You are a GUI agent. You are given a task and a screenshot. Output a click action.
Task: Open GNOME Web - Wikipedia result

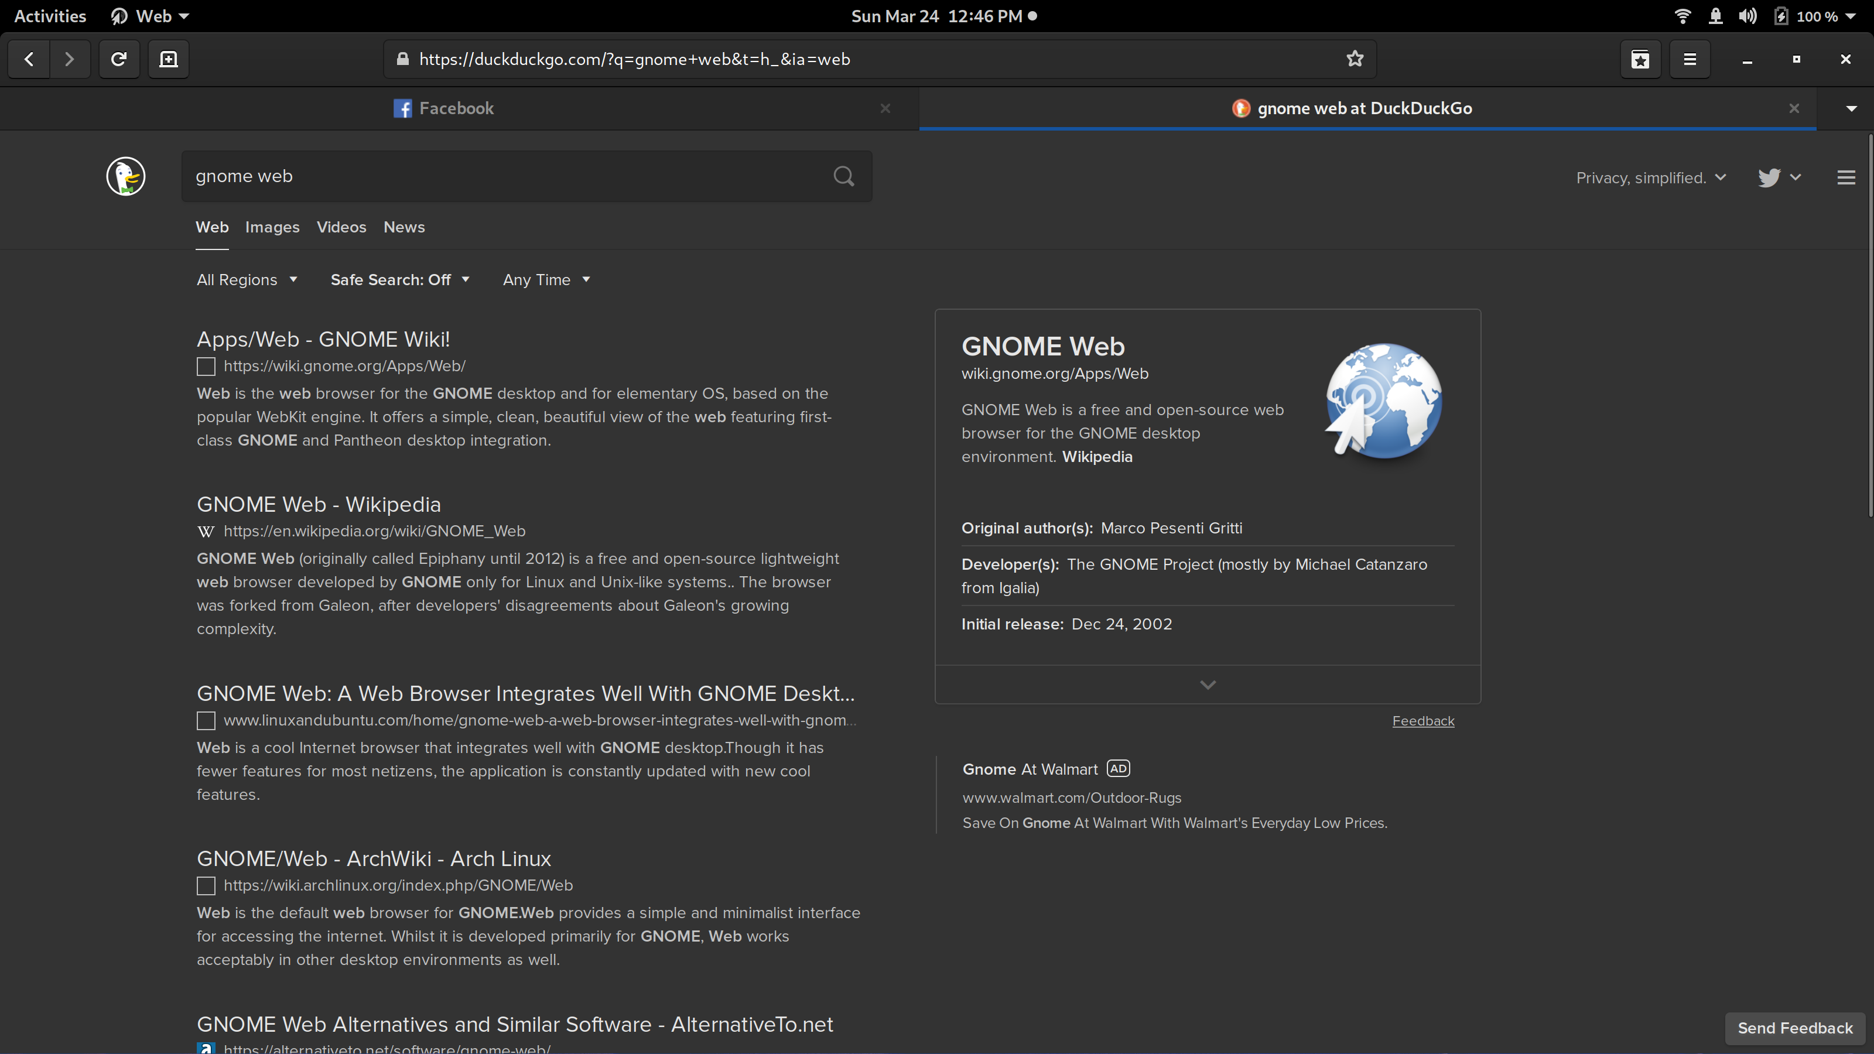(x=319, y=504)
